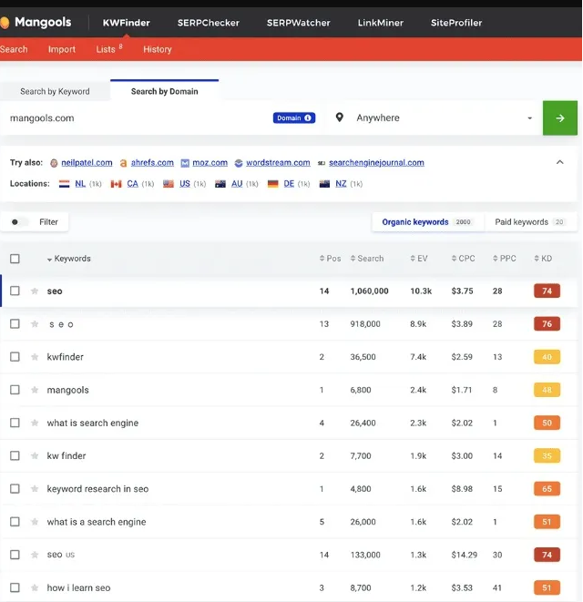Click the Germany flag icon
Image resolution: width=583 pixels, height=602 pixels.
coord(272,184)
